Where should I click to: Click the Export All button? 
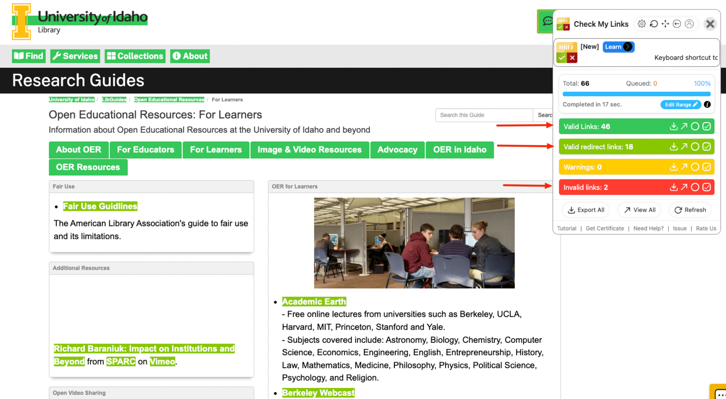(586, 210)
